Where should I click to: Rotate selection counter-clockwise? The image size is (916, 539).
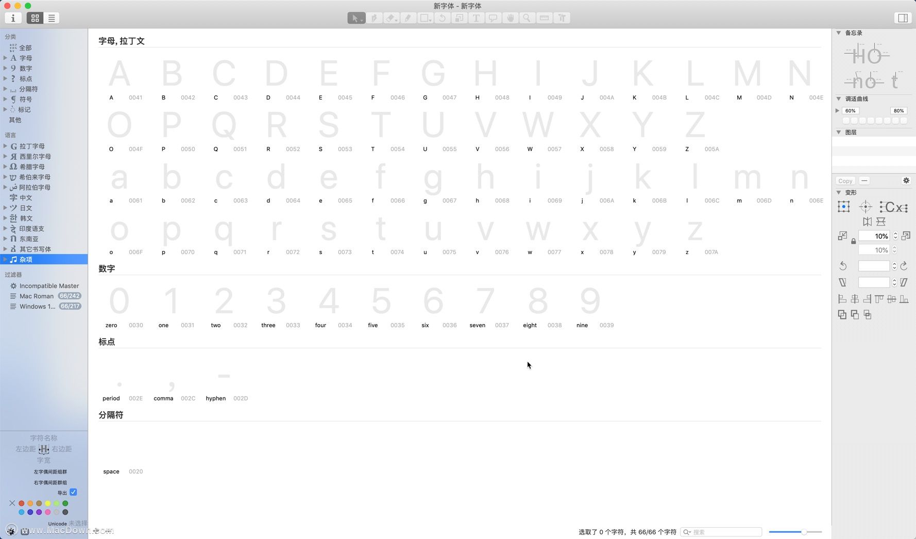coord(843,266)
